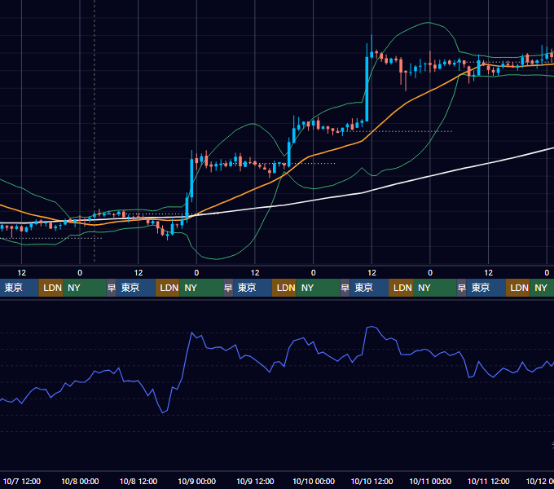This screenshot has width=554, height=489.
Task: Click the 10/11 00:00 time axis label
Action: [430, 481]
